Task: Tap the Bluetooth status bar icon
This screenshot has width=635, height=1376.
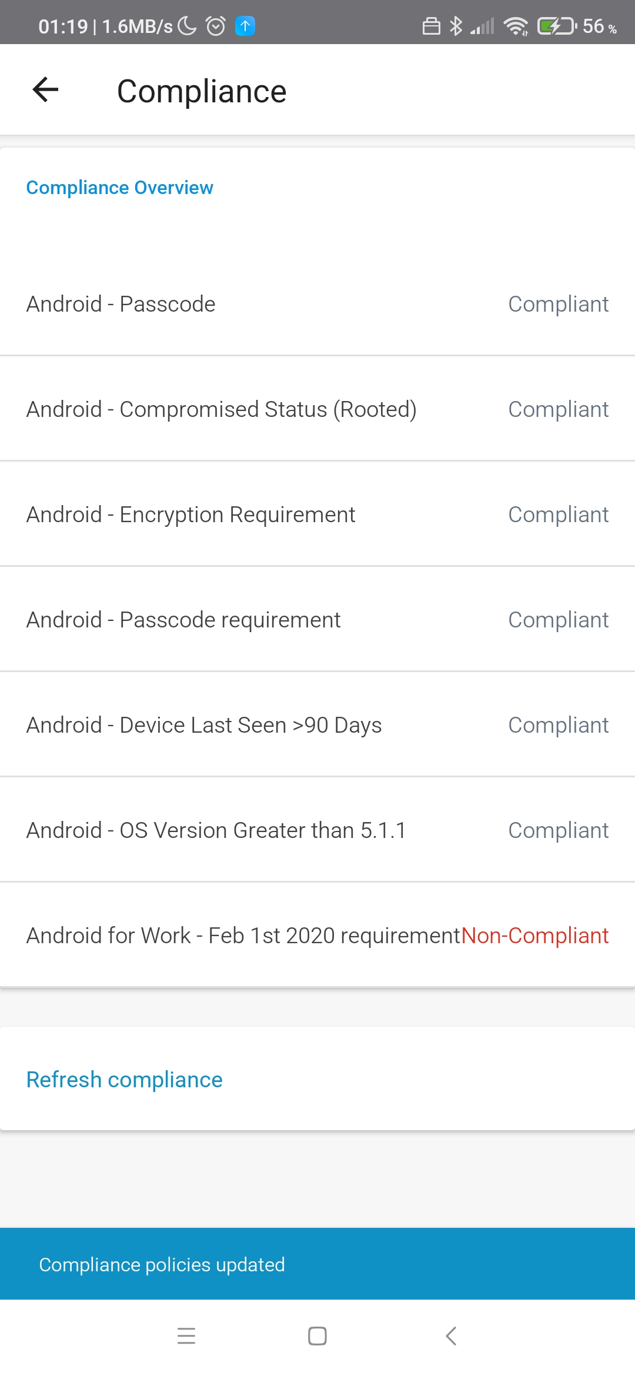Action: [456, 26]
